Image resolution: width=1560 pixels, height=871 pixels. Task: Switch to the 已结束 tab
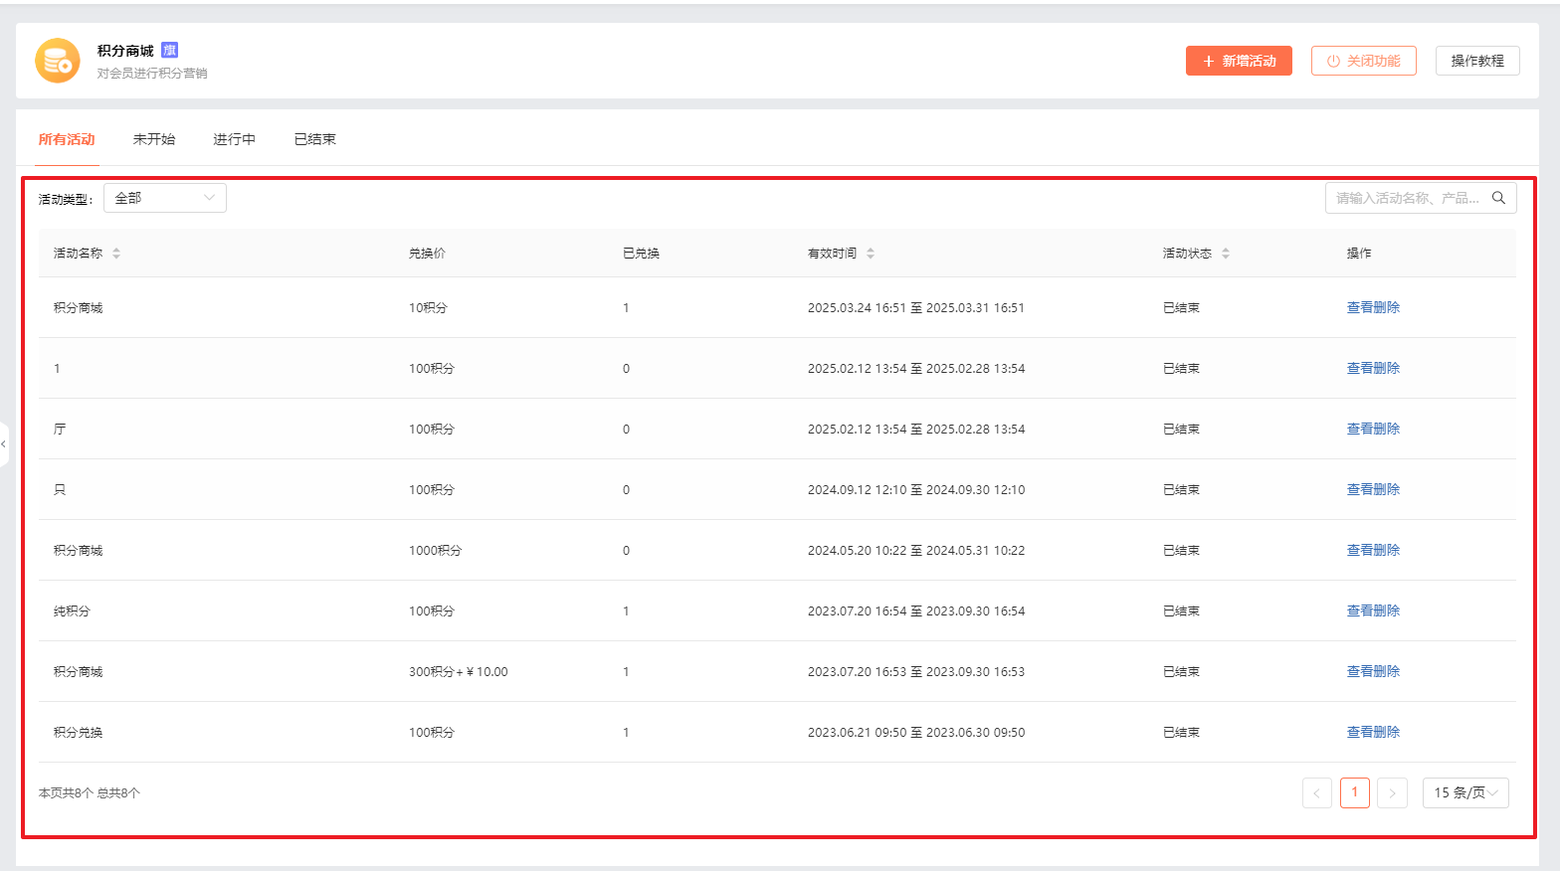point(314,139)
